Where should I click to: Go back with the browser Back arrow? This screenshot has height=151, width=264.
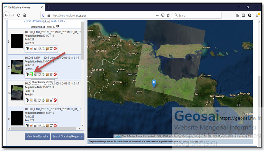tap(6, 15)
